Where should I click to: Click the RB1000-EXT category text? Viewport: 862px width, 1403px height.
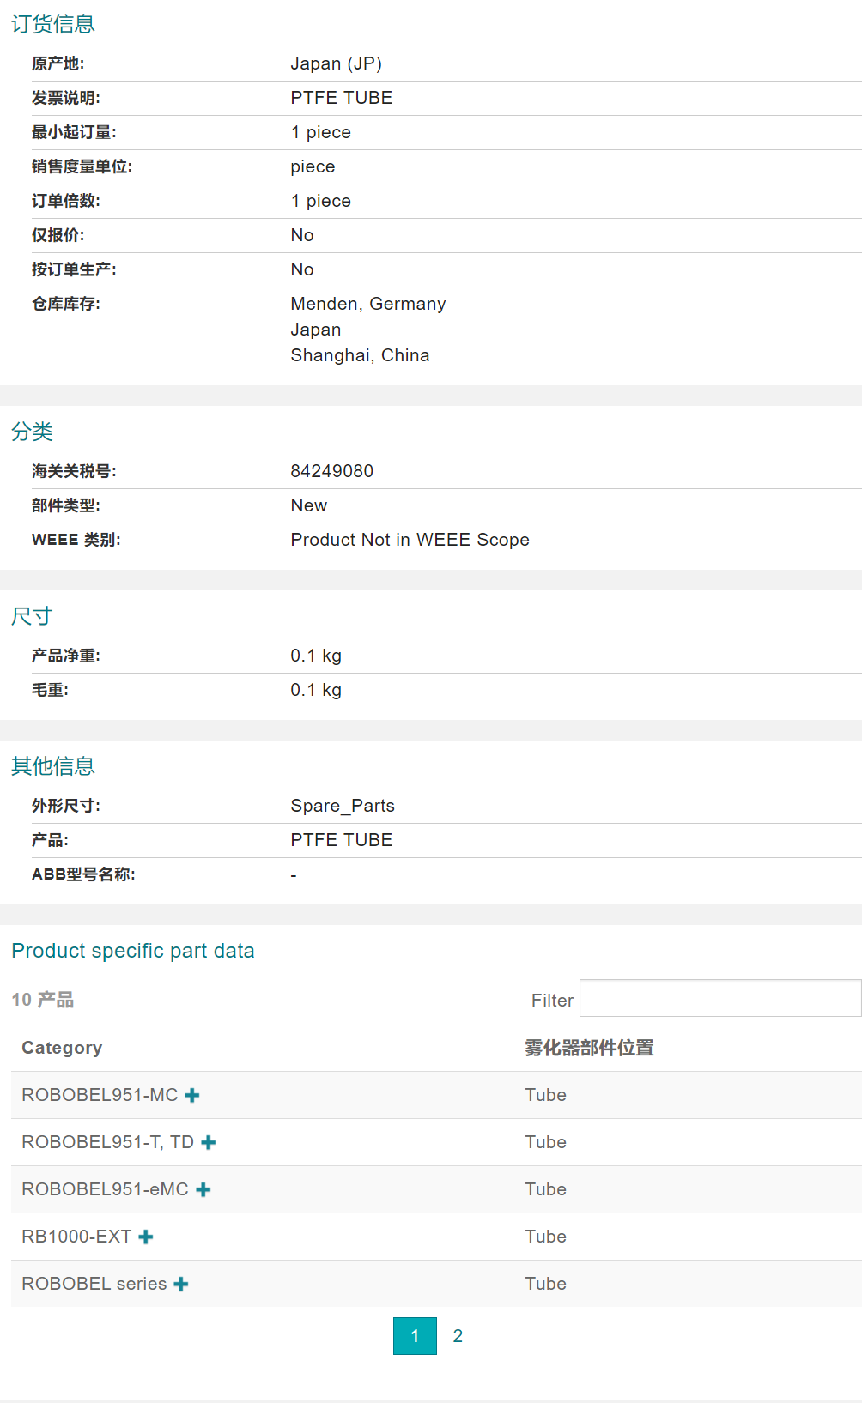point(76,1237)
